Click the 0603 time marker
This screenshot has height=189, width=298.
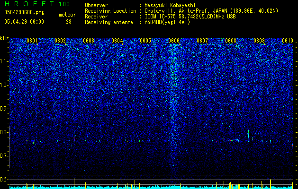[x=89, y=41]
